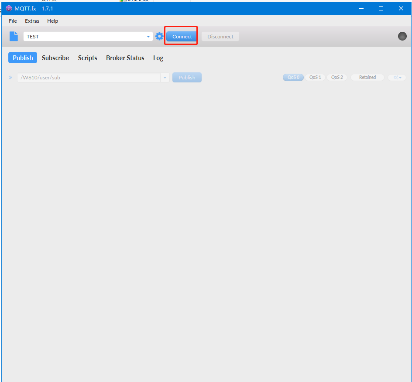Click the connection status indicator circle
Viewport: 412px width, 382px height.
coord(402,36)
